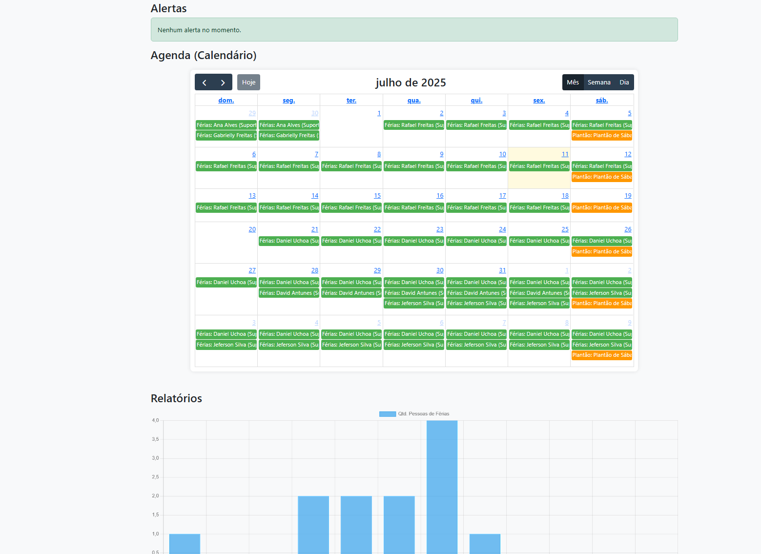Viewport: 761px width, 554px height.
Task: Click the 'Agenda (Calendário)' heading
Action: click(x=204, y=55)
